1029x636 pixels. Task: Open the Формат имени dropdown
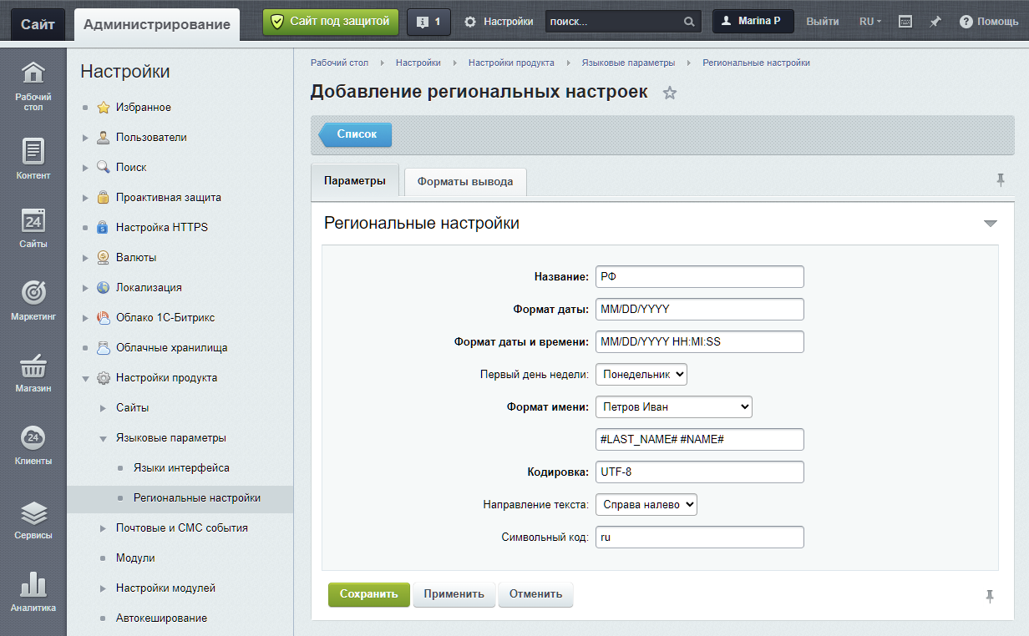coord(674,407)
